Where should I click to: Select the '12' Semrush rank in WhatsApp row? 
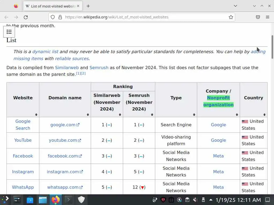pos(135,187)
